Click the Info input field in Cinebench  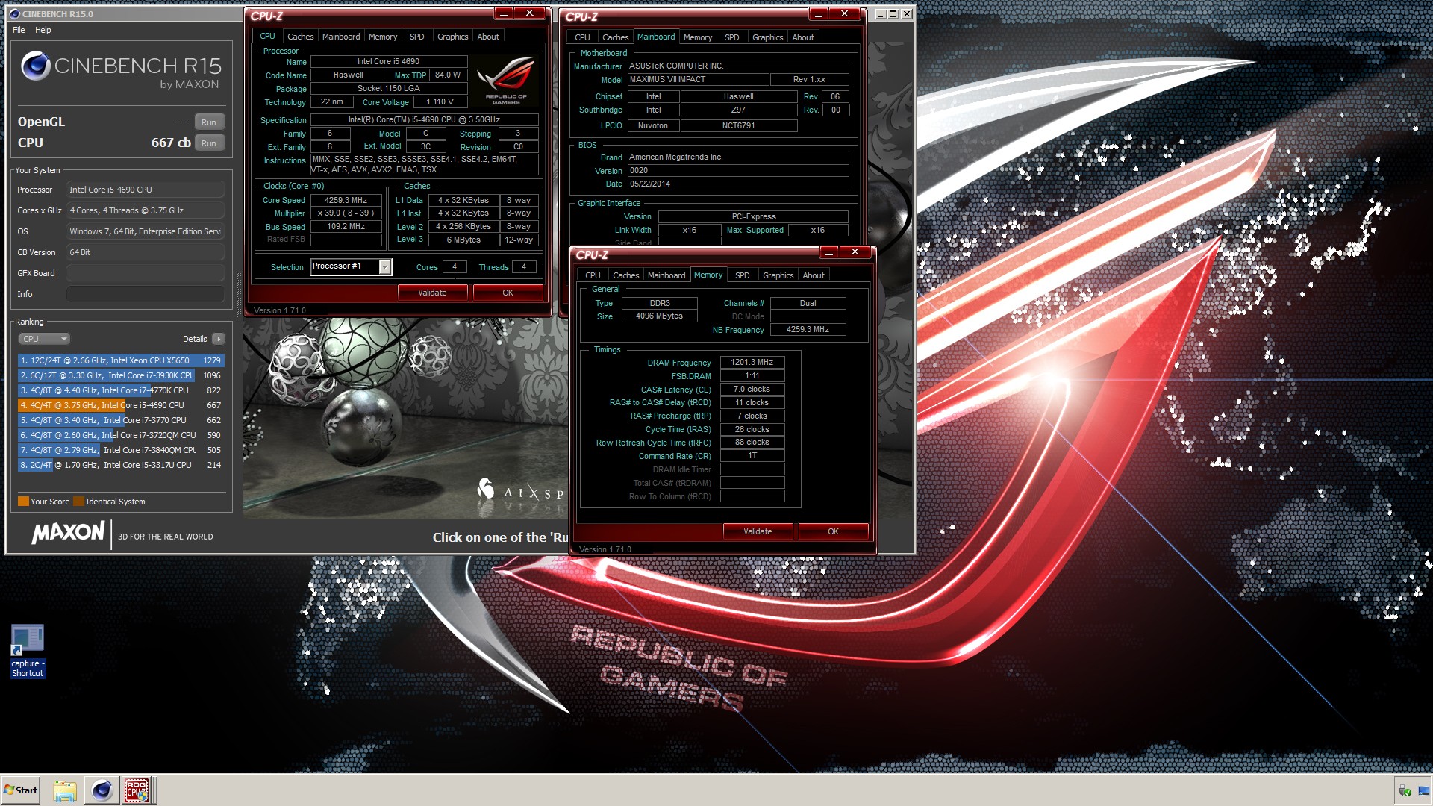pos(146,294)
